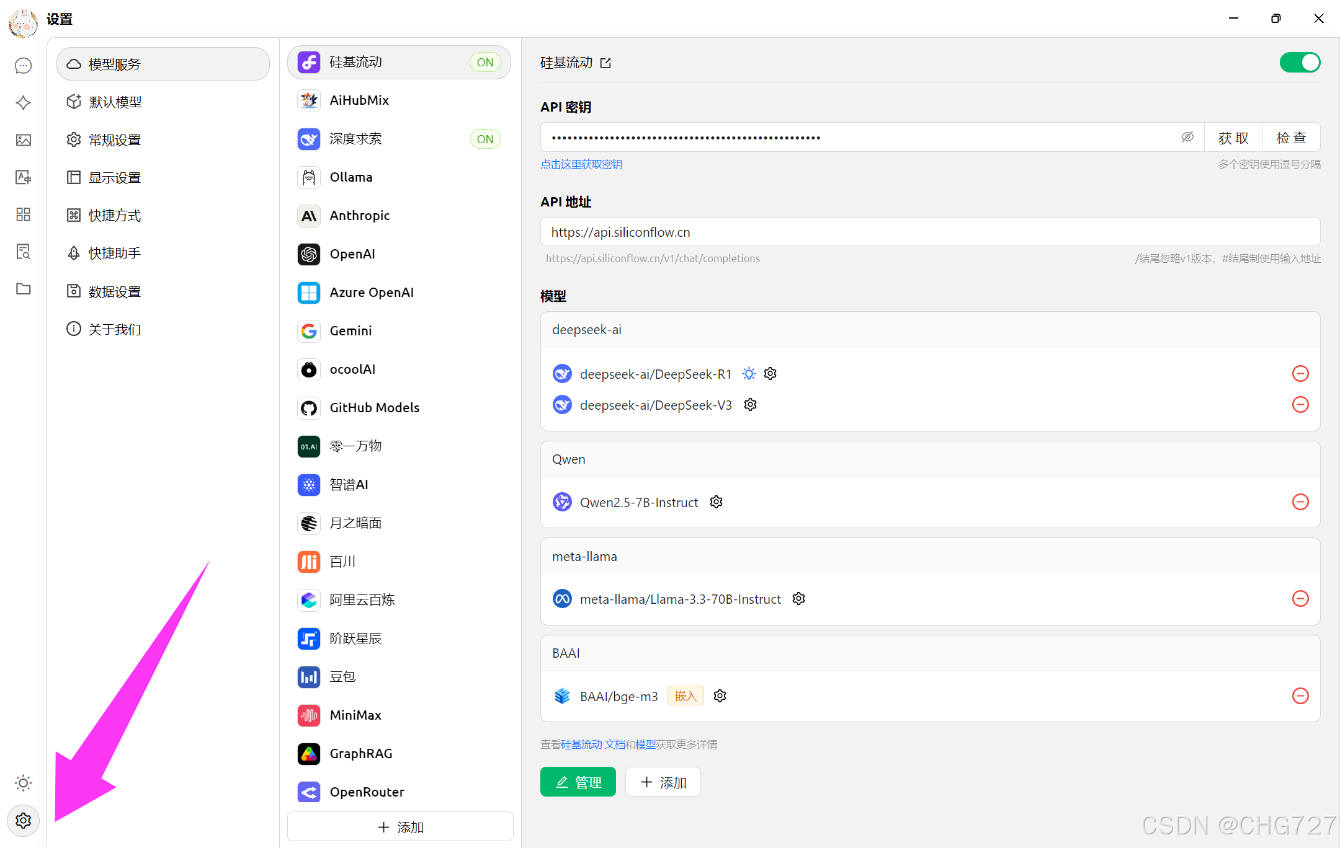Open the 默认模型 settings menu
This screenshot has height=848, width=1340.
point(115,102)
